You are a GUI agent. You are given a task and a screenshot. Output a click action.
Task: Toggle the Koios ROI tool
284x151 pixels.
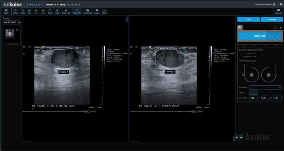coord(77,11)
